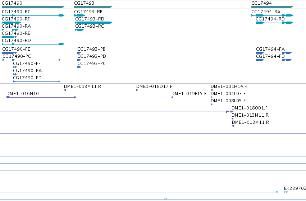View protein CG17494-PA
The height and width of the screenshot is (201, 306).
pyautogui.click(x=270, y=49)
